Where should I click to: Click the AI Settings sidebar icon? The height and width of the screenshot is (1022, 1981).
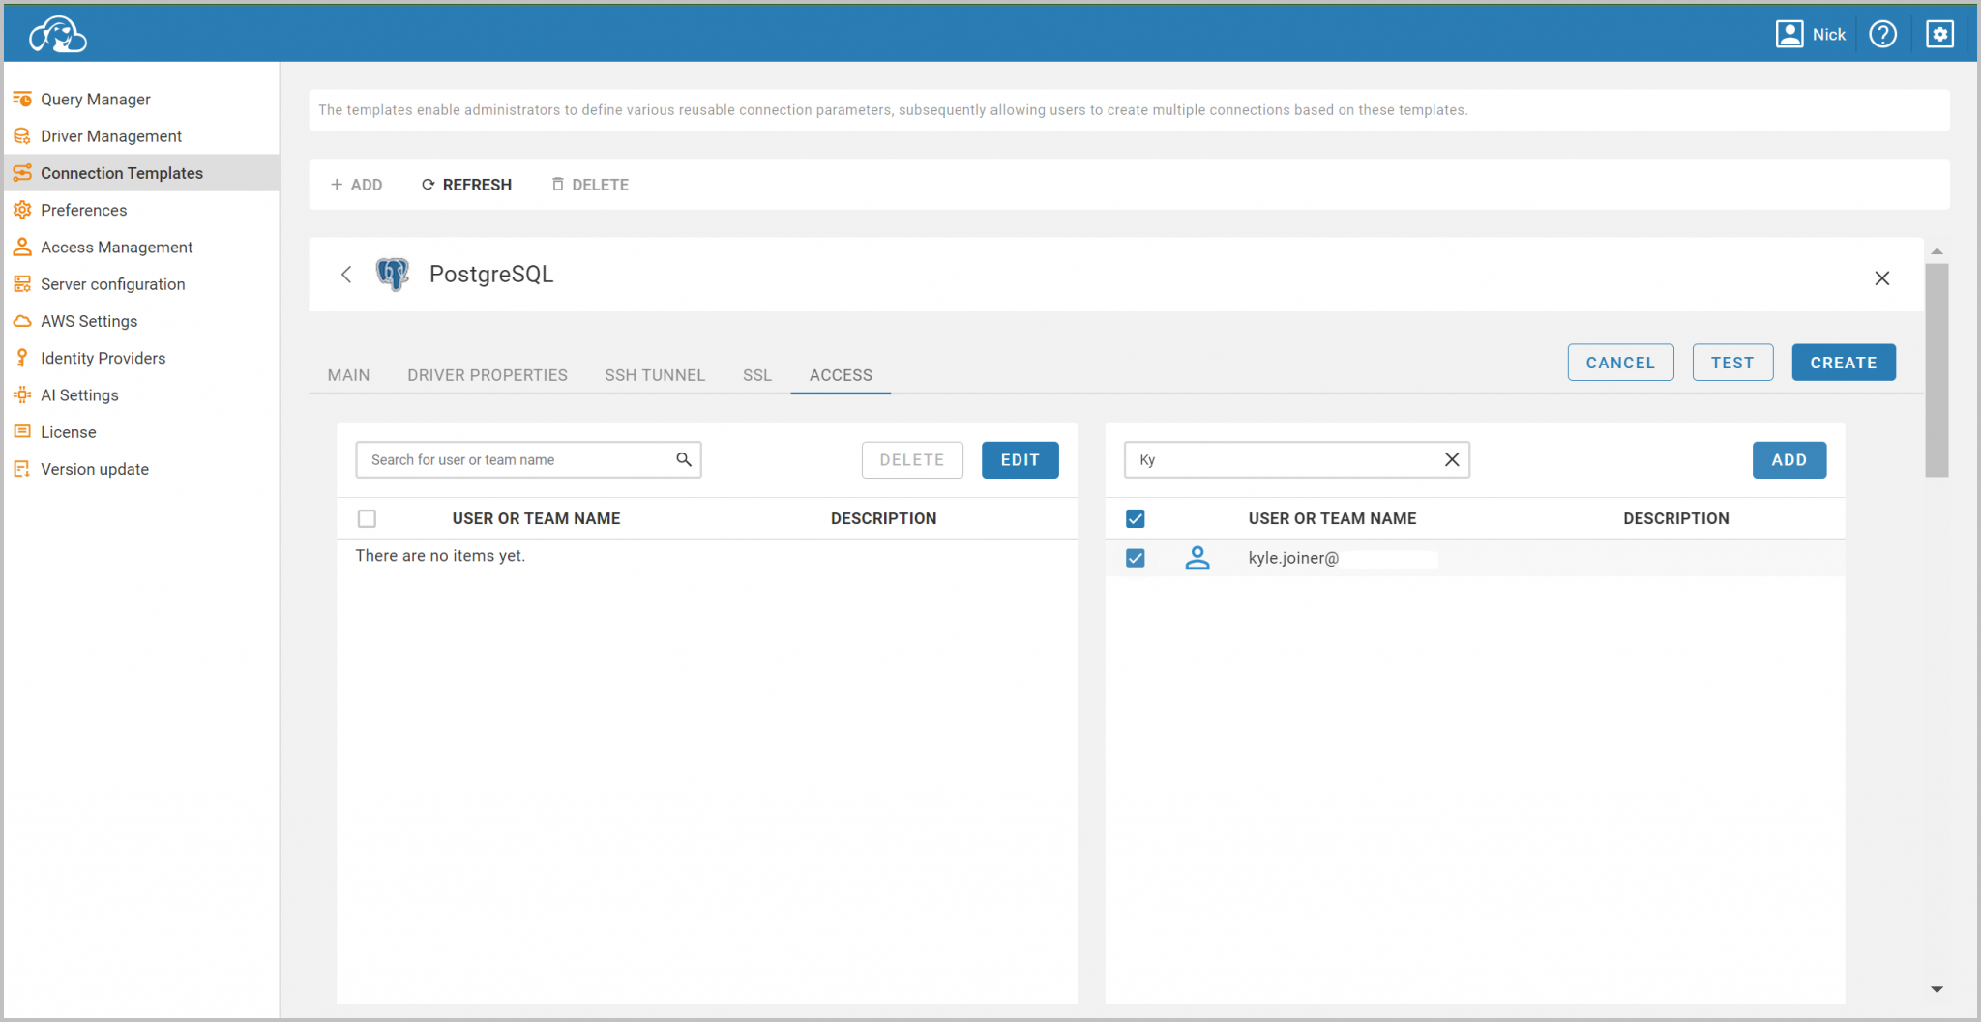[x=22, y=395]
